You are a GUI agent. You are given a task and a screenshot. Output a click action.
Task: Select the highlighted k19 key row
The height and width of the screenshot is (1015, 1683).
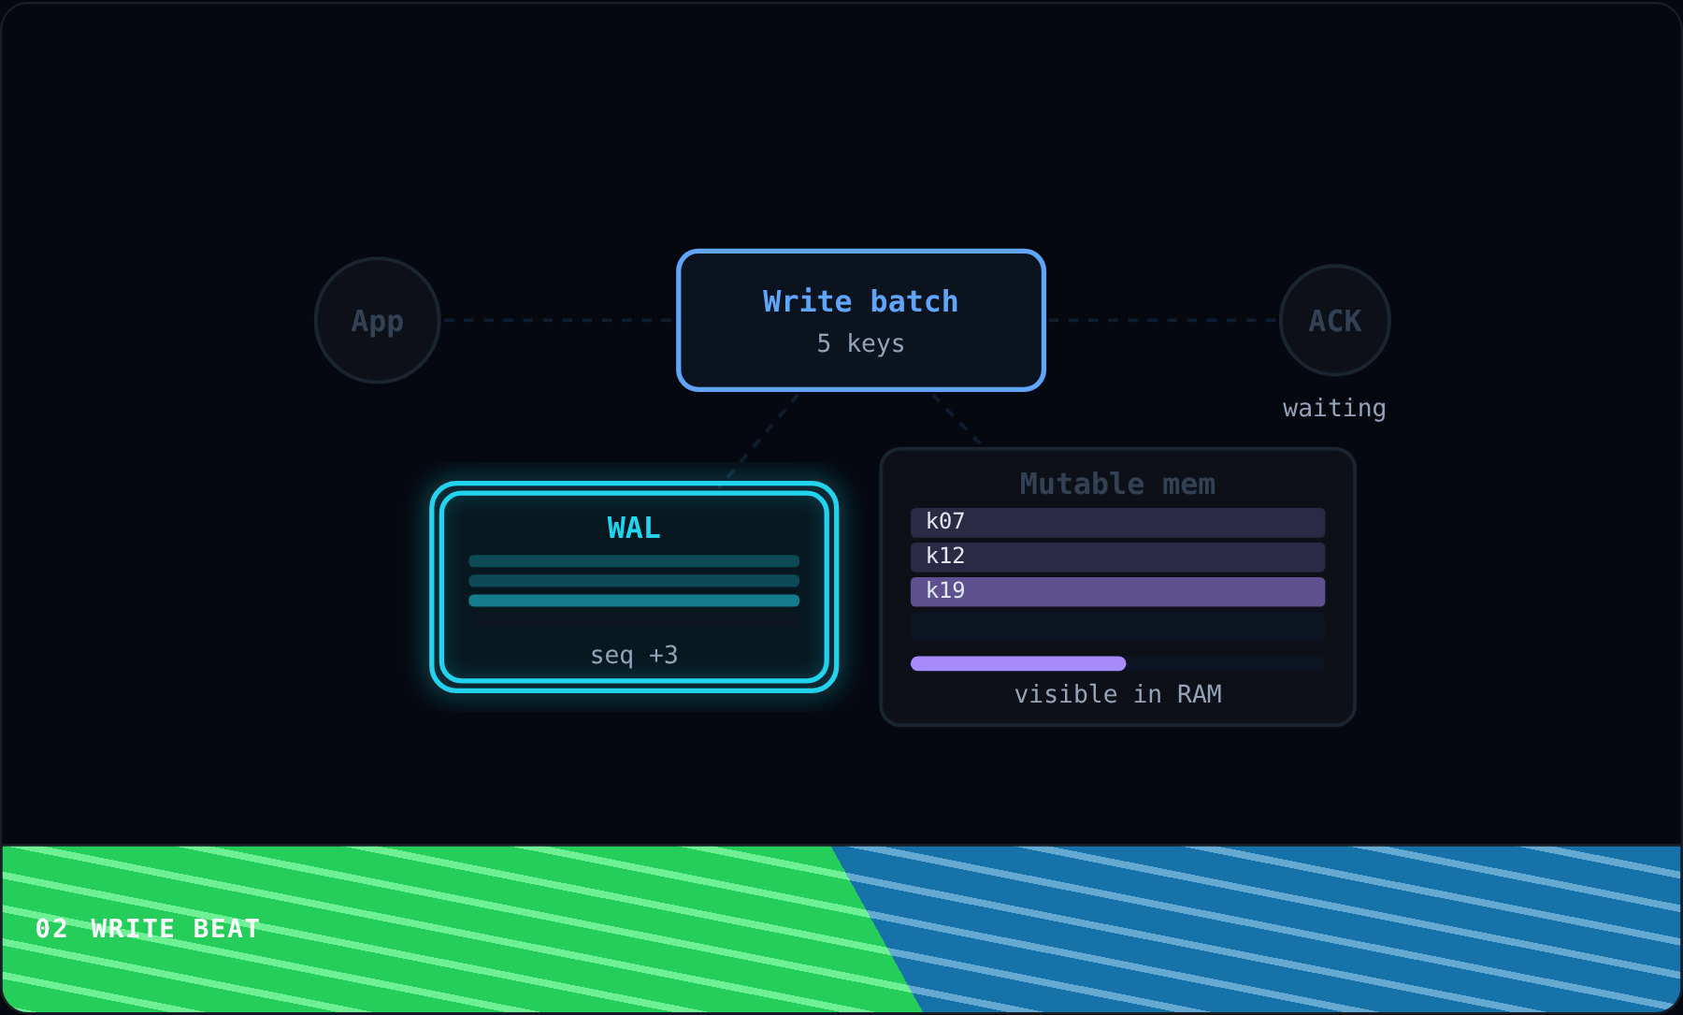[1117, 591]
